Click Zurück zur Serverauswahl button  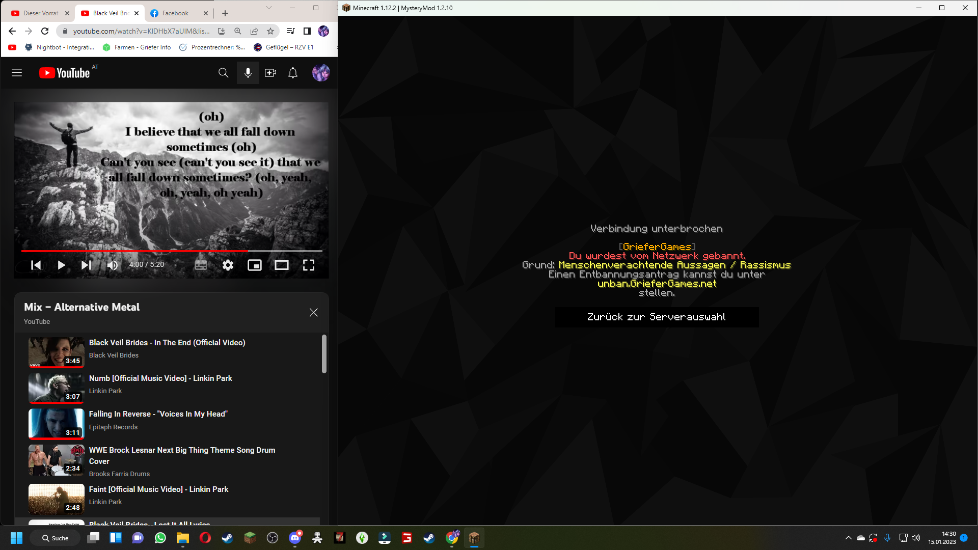pyautogui.click(x=657, y=317)
